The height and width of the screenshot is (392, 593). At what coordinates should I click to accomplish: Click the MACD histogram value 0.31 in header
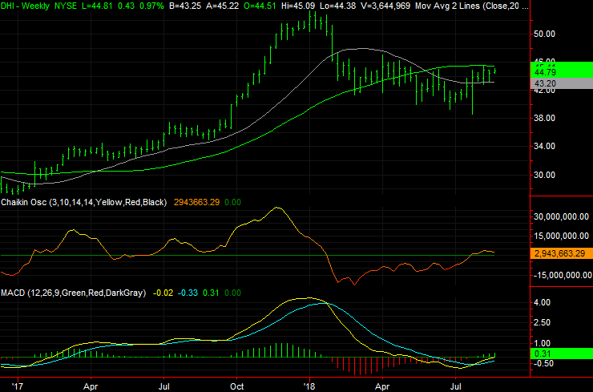(211, 293)
